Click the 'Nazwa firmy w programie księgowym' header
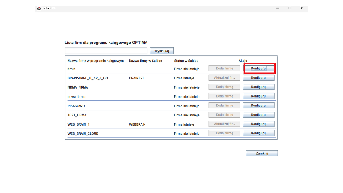 pos(96,61)
